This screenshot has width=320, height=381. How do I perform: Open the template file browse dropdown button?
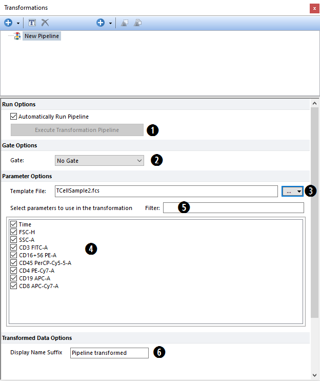click(293, 191)
